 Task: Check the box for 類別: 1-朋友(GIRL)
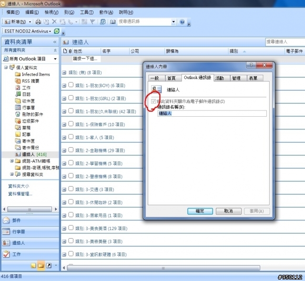71,98
